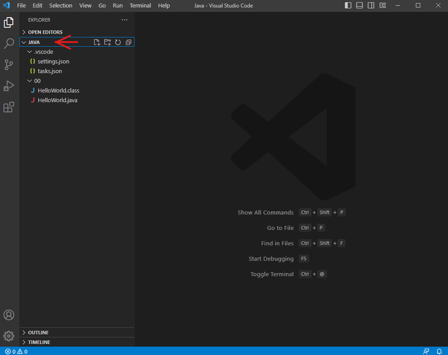Click the New File icon in explorer
448x355 pixels.
pyautogui.click(x=97, y=42)
